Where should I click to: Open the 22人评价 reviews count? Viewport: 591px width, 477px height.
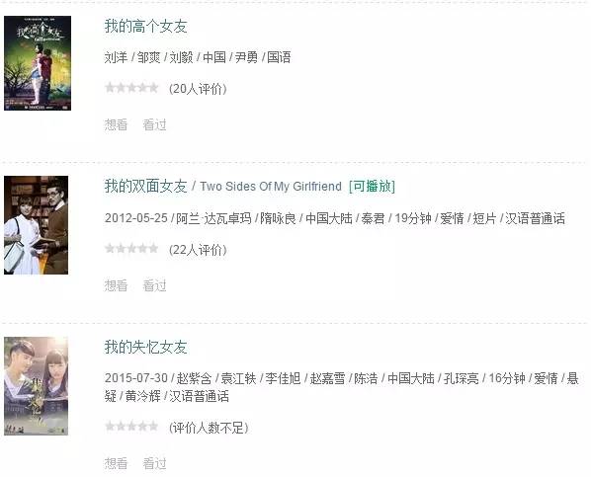pyautogui.click(x=198, y=250)
